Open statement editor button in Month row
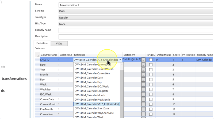Screen dimensions: 214x119 pos(143,75)
